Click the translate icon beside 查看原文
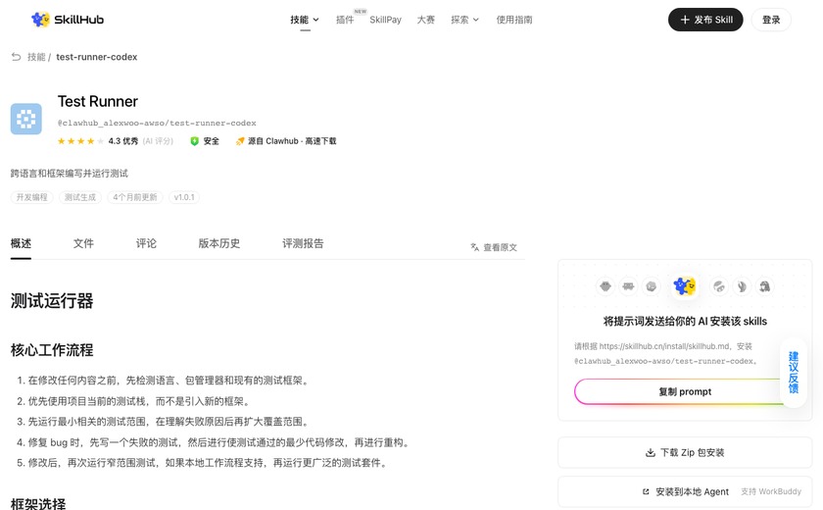Screen dimensions: 823x510 click(475, 247)
